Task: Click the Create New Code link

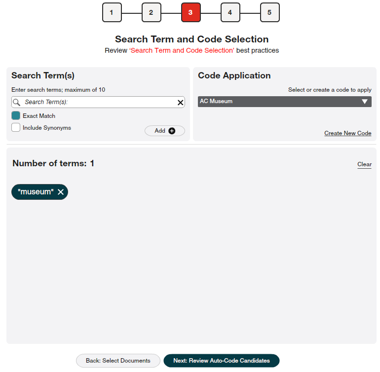Action: tap(348, 133)
